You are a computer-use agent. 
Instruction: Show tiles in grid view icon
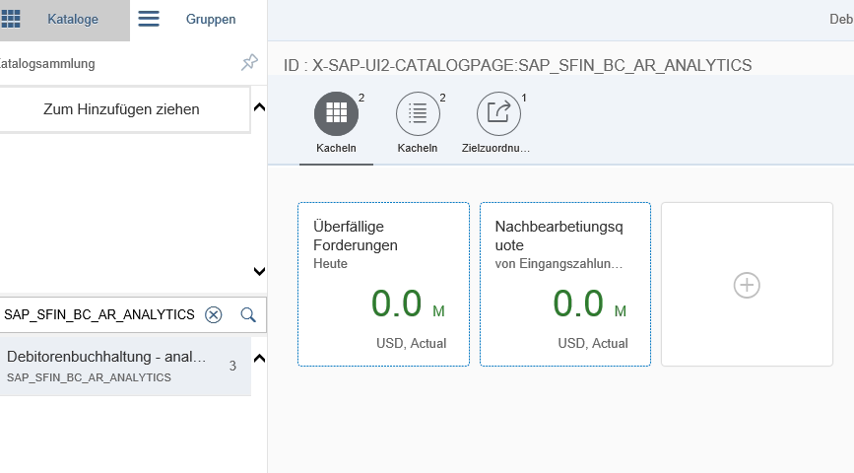(336, 114)
